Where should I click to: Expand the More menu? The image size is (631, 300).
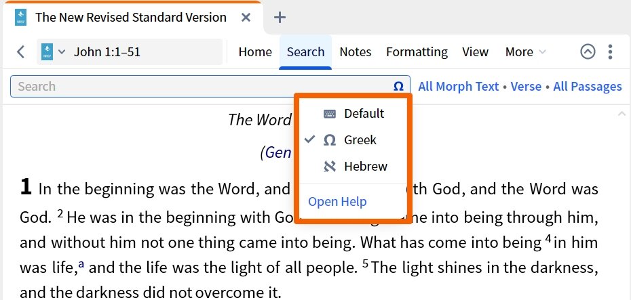(x=526, y=52)
